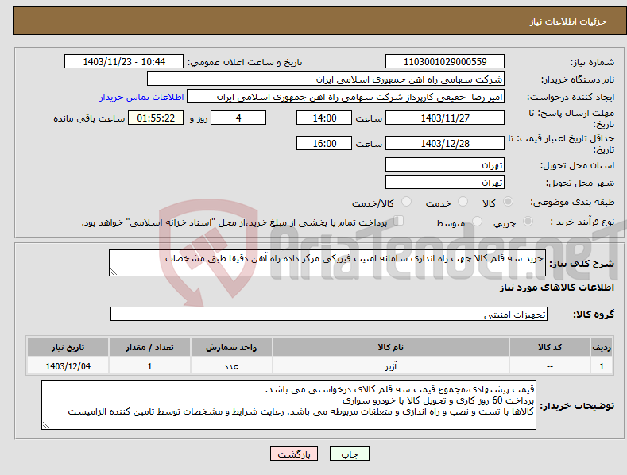Viewport: 627px width, 475px height.
Task: Select the متوسط purchase type radio
Action: coord(477,221)
